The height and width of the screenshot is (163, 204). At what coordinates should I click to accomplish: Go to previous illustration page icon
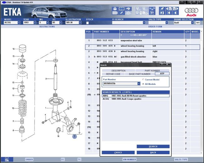[x=169, y=9]
